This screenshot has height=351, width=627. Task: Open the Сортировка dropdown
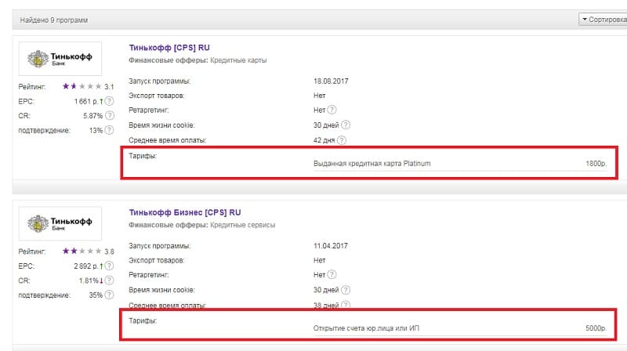click(x=603, y=19)
